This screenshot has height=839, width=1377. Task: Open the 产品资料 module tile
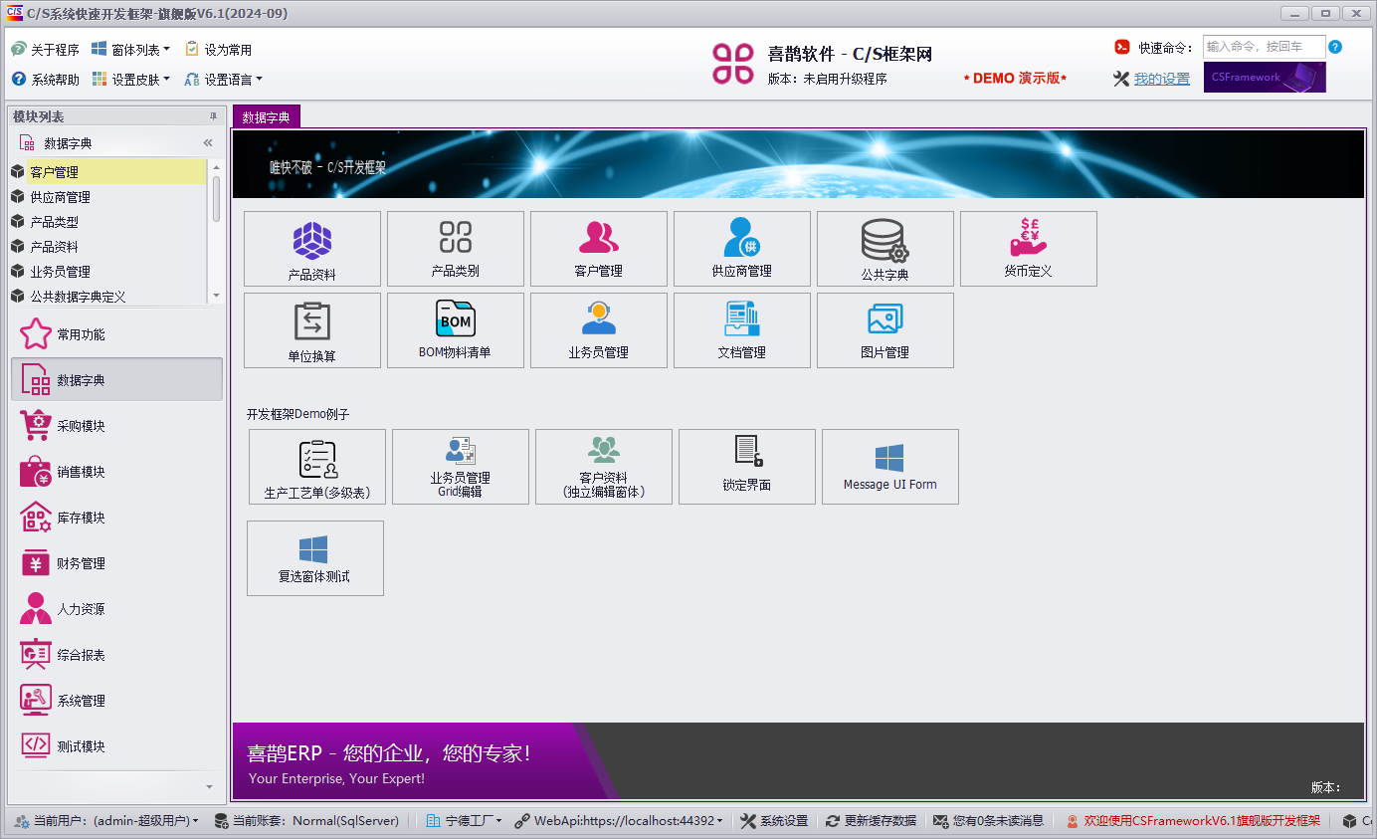(312, 249)
